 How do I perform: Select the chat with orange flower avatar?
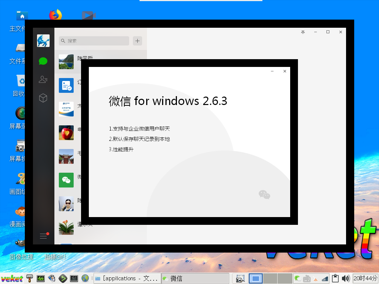click(x=66, y=227)
